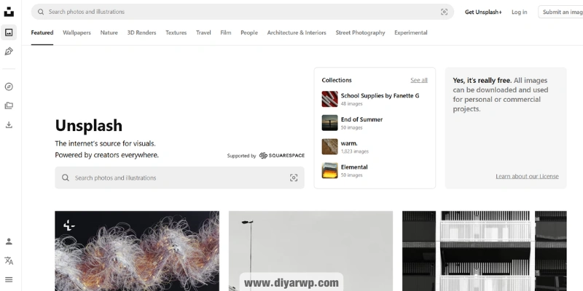Click the hero search photos input field
The width and height of the screenshot is (583, 291).
click(x=175, y=178)
